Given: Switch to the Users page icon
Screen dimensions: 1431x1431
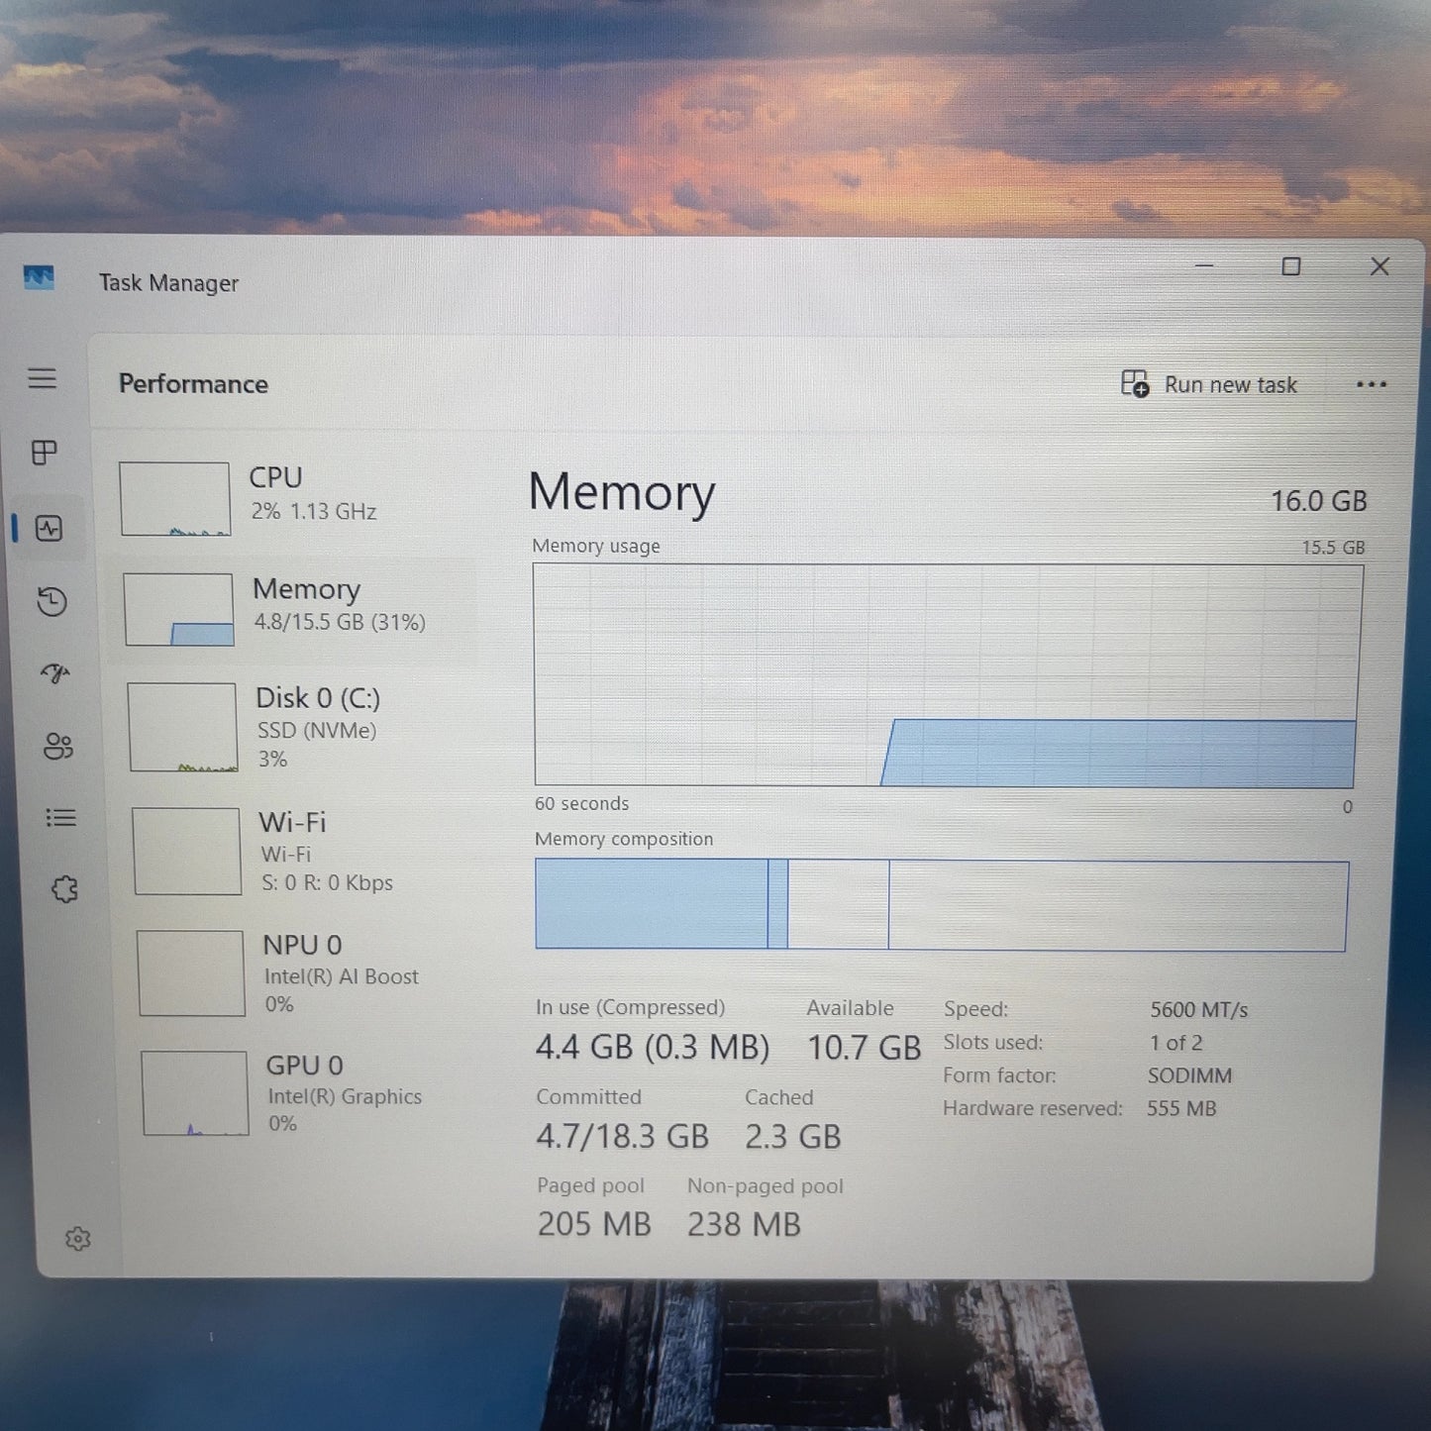Looking at the screenshot, I should (x=57, y=746).
